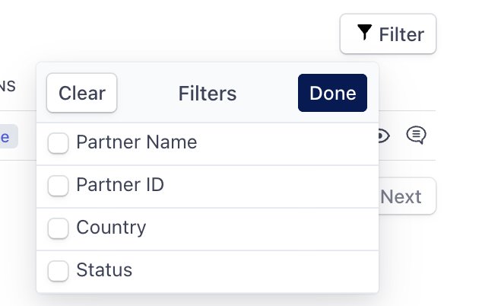Click the Status label text
The image size is (482, 306).
(104, 270)
